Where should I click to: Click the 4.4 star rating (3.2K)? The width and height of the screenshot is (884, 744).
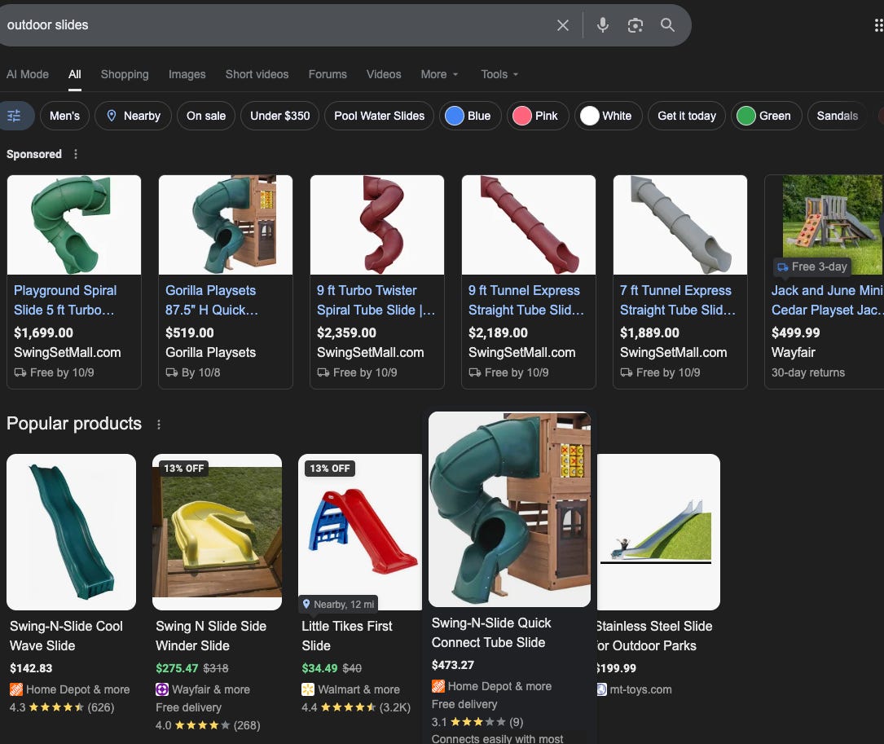click(356, 707)
